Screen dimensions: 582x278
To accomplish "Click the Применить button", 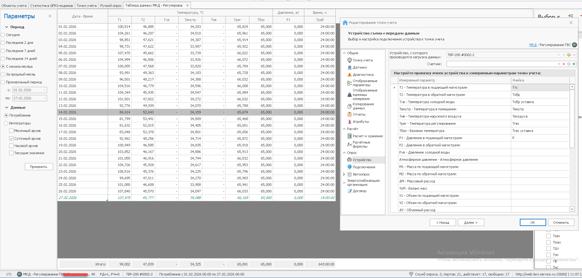I will (39, 167).
